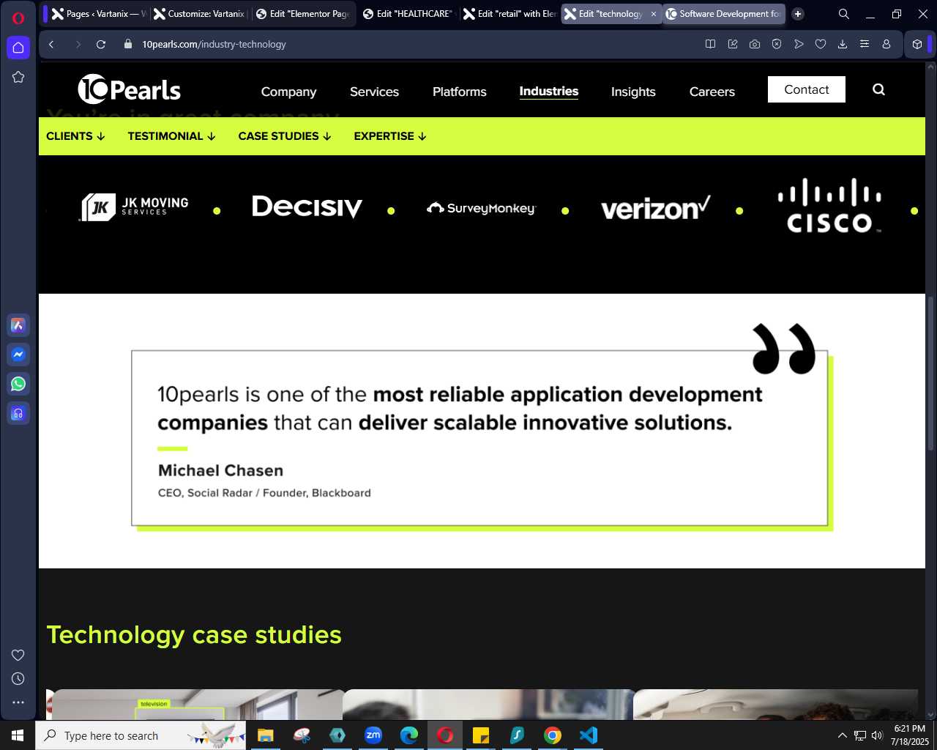Open Google Chrome from taskbar
The width and height of the screenshot is (937, 750).
[x=553, y=735]
